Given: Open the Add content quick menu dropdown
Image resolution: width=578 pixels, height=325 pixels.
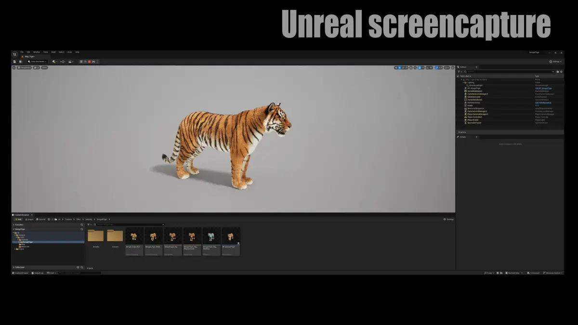Looking at the screenshot, I should pos(55,62).
